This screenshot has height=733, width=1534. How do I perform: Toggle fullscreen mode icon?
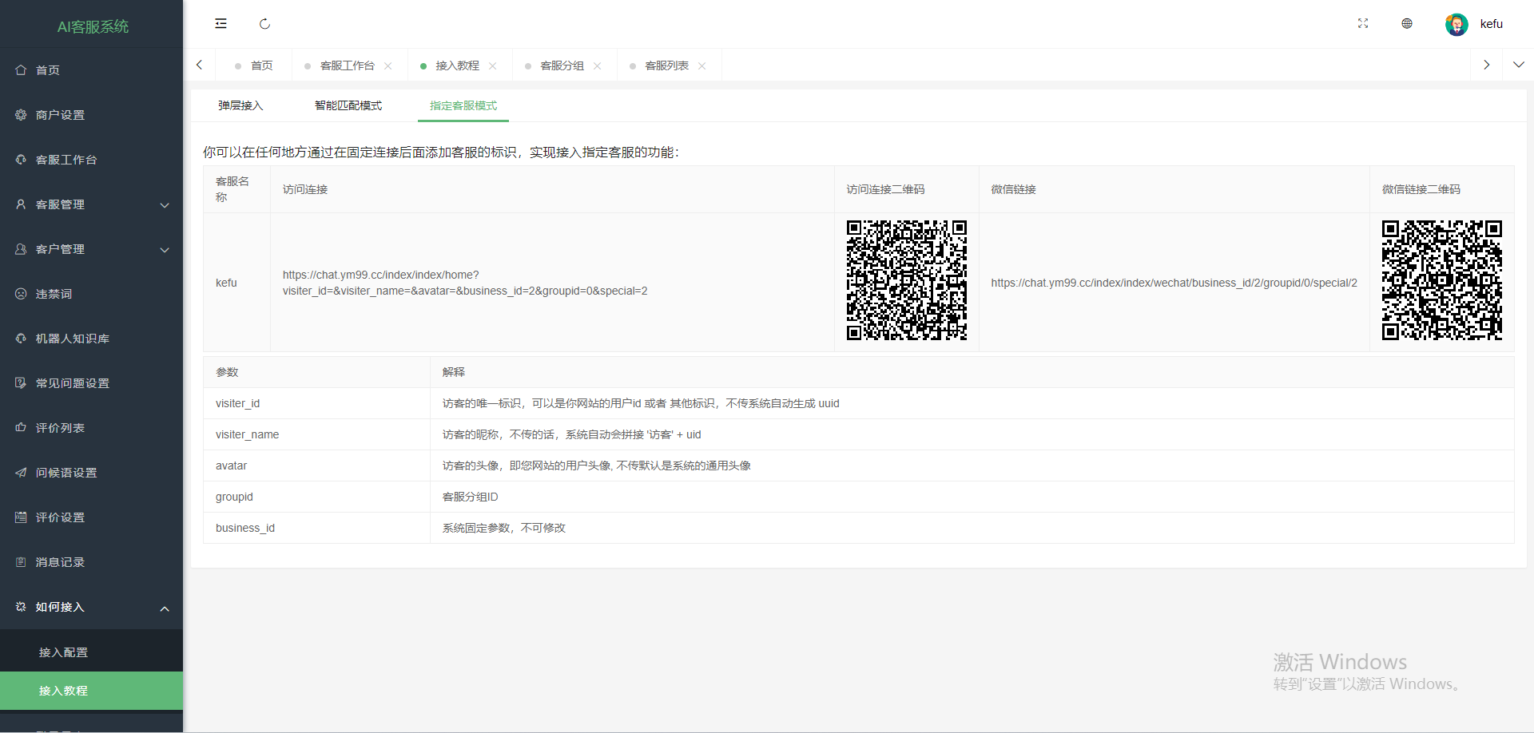[1363, 24]
